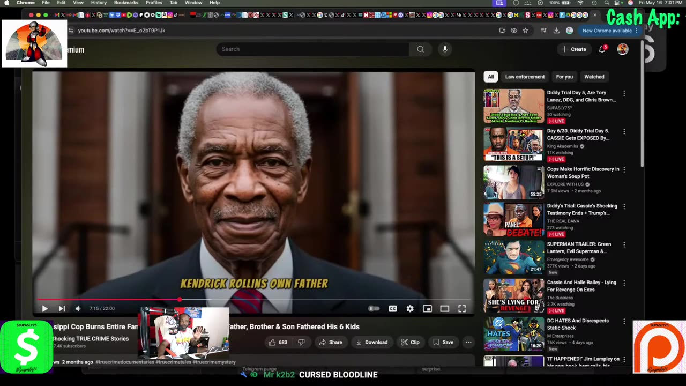Open more actions menu below the video
Screen dimensions: 686x386
pos(468,342)
